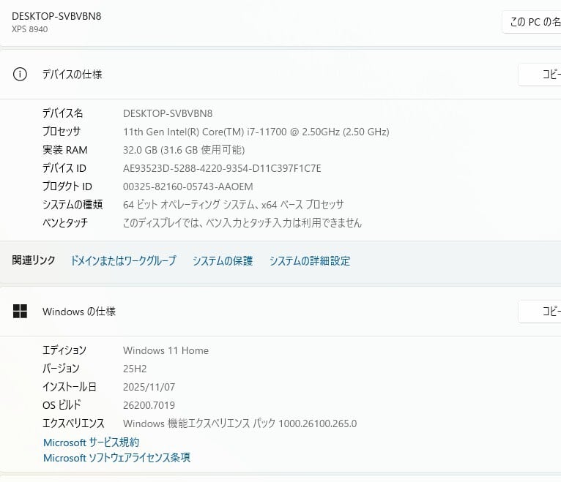Screen dimensions: 561x482
Task: Select the システムの種類 value 64 ビット text
Action: click(234, 205)
